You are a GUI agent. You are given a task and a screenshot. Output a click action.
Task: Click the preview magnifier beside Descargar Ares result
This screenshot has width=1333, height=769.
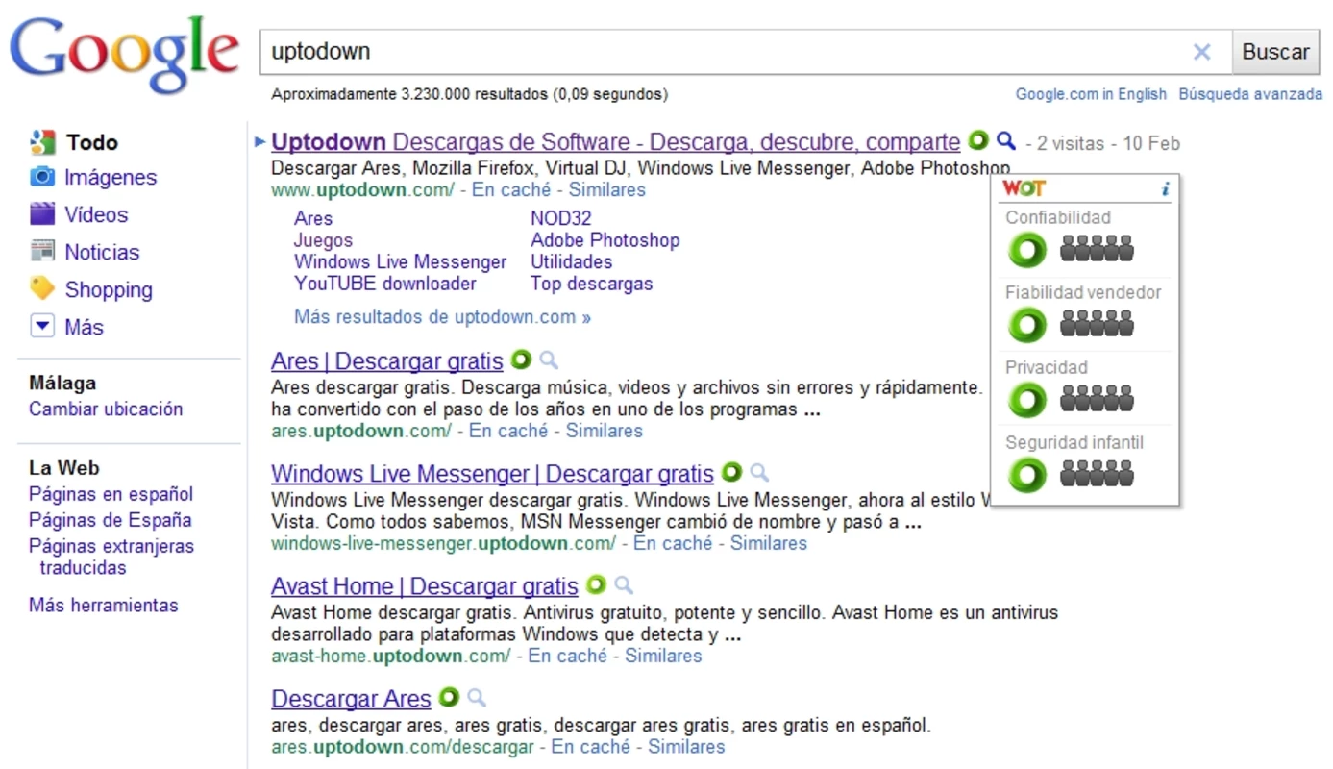coord(476,698)
